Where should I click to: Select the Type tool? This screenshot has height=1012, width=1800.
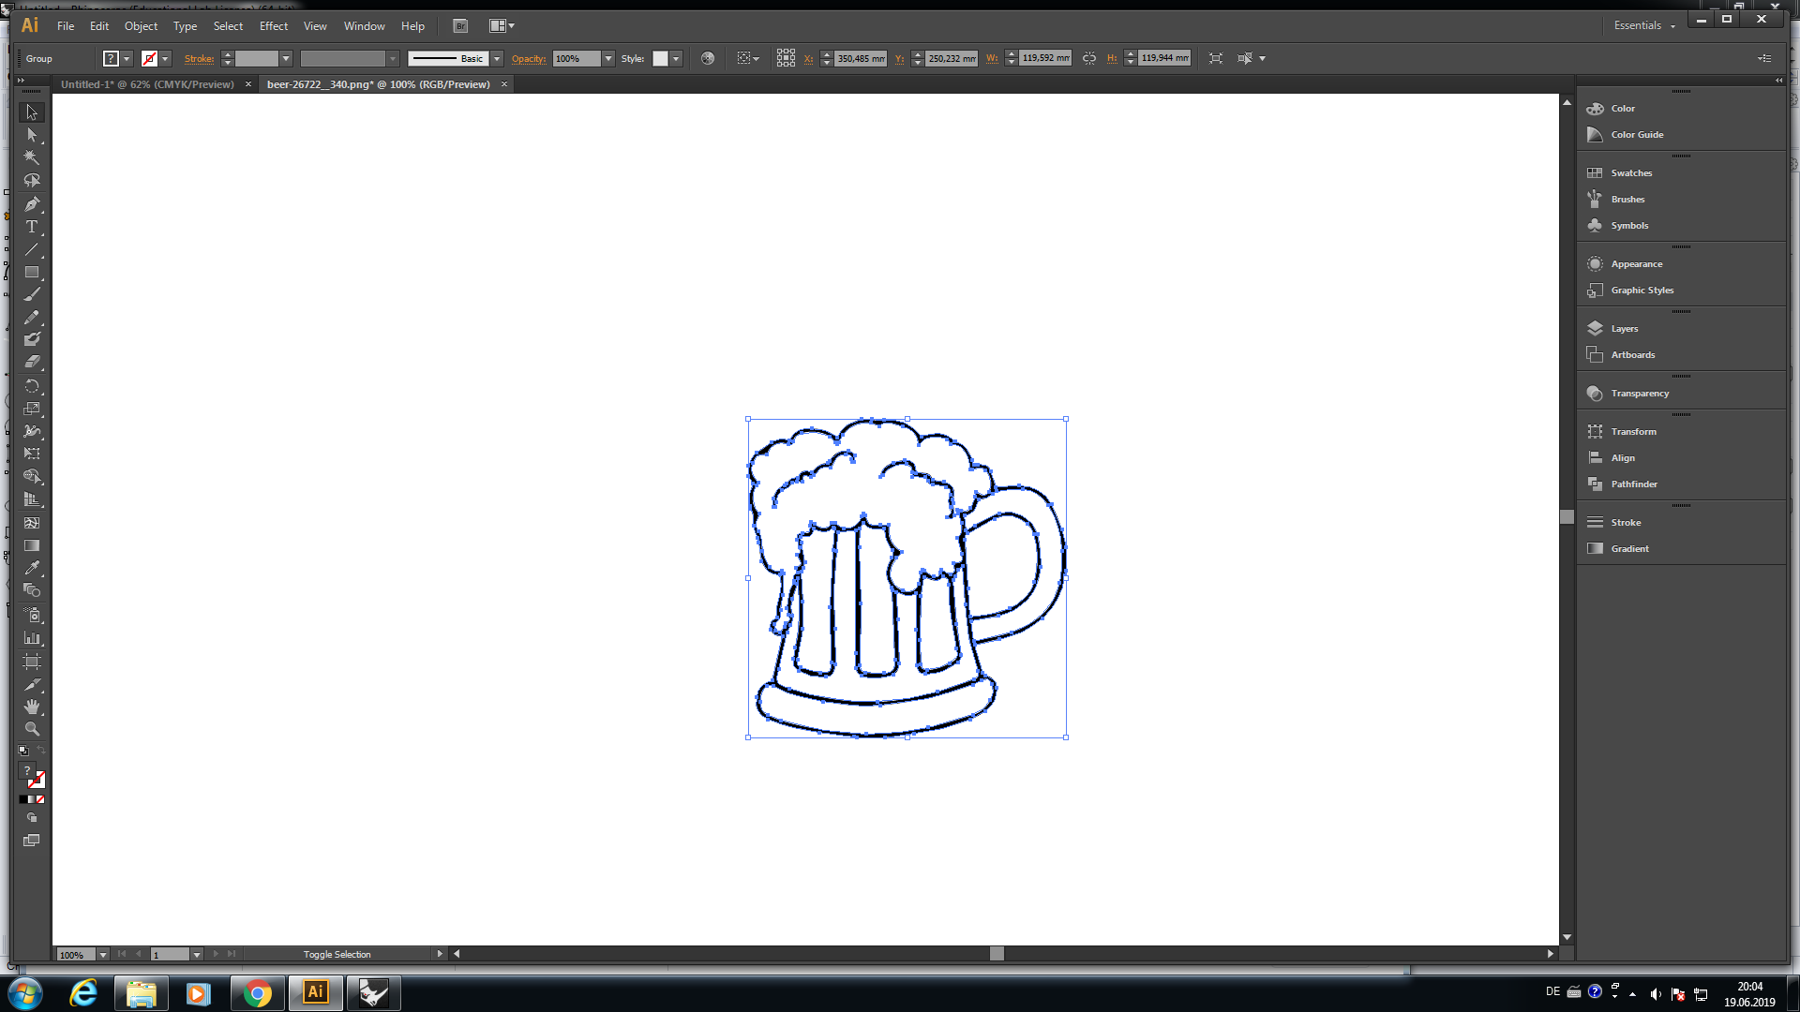pyautogui.click(x=32, y=227)
